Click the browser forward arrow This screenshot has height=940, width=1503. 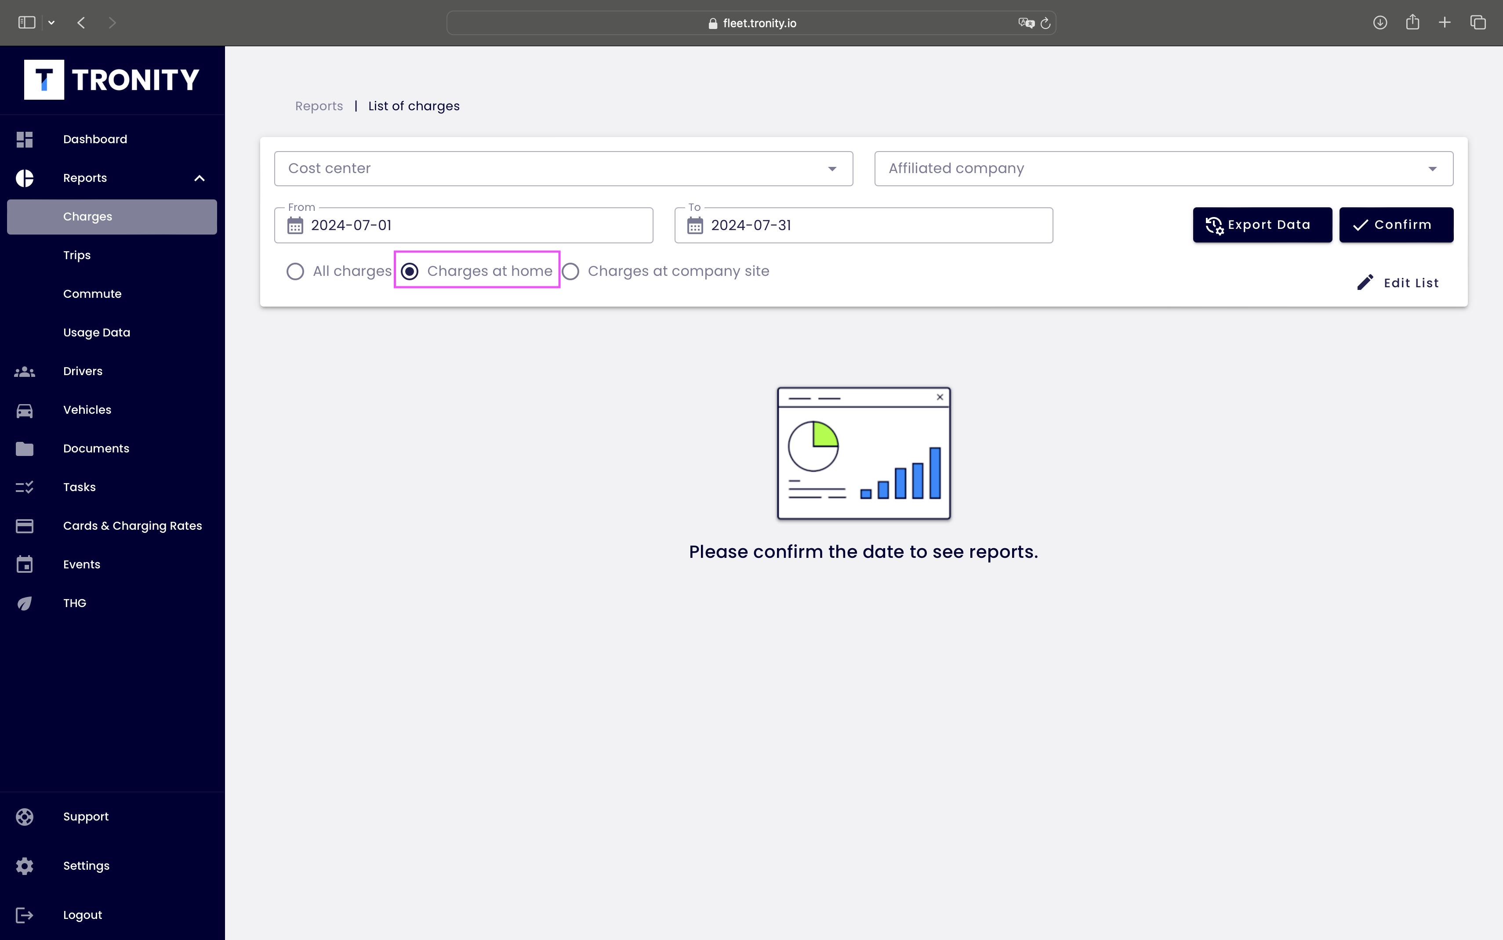[112, 23]
